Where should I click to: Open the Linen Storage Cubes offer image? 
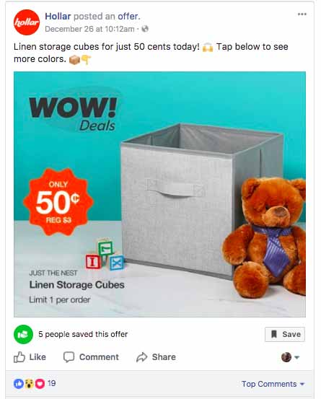(x=159, y=194)
